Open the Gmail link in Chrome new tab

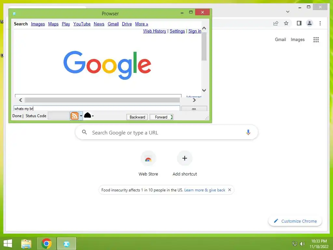280,39
